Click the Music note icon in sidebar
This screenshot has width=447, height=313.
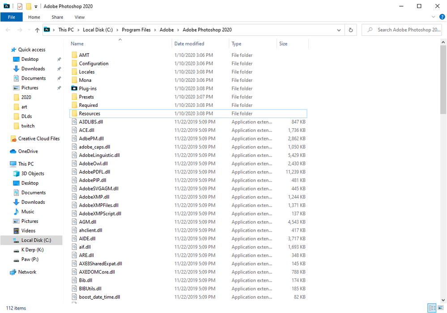pyautogui.click(x=16, y=211)
